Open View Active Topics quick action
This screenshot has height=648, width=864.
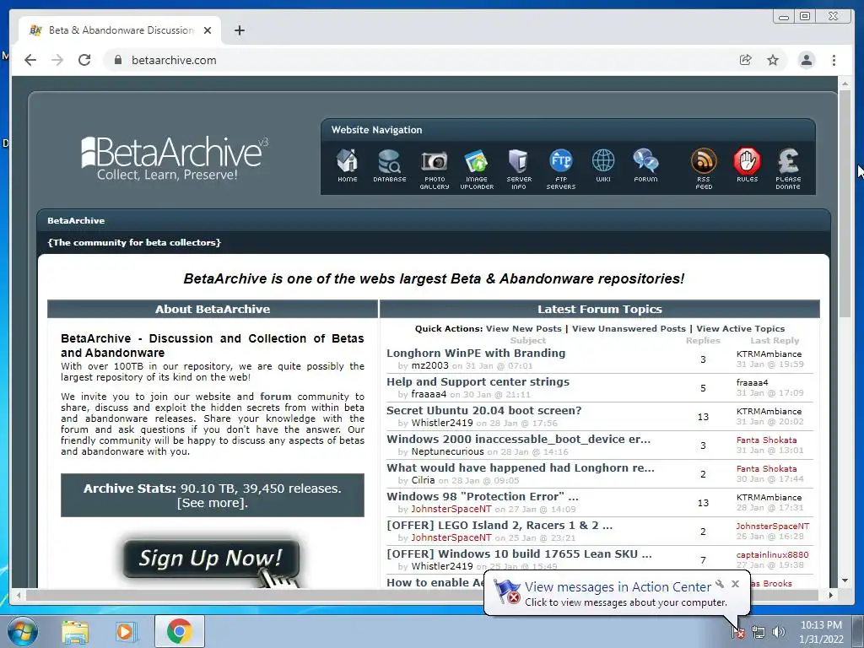coord(740,328)
